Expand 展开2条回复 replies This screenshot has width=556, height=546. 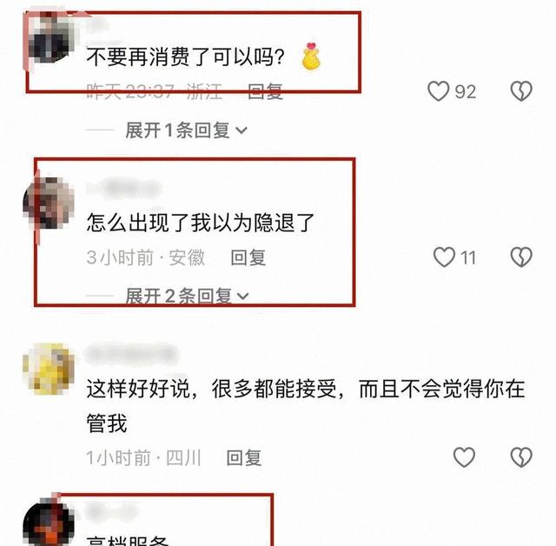pos(187,296)
